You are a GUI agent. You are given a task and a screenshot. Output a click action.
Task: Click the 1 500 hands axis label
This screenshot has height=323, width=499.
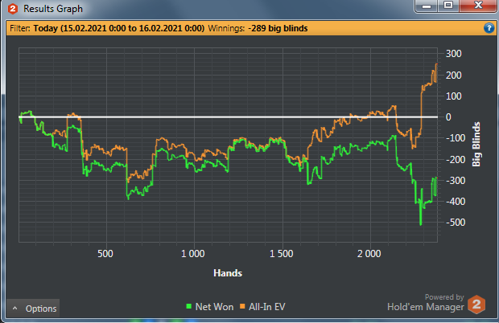coord(282,254)
